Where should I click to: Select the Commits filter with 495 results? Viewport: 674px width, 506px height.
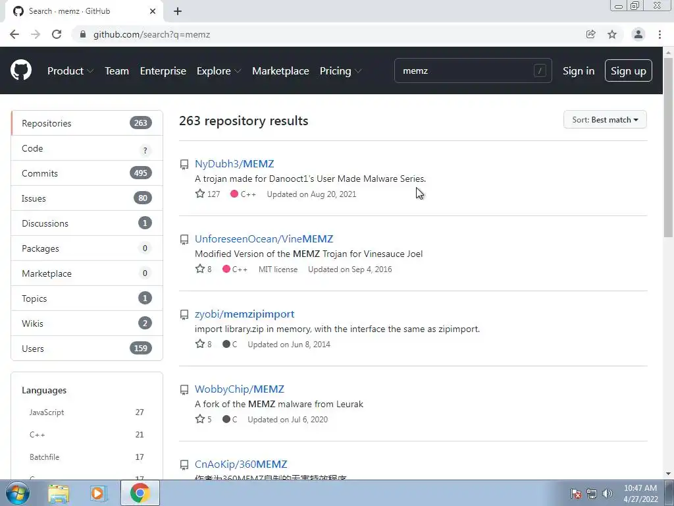click(87, 173)
